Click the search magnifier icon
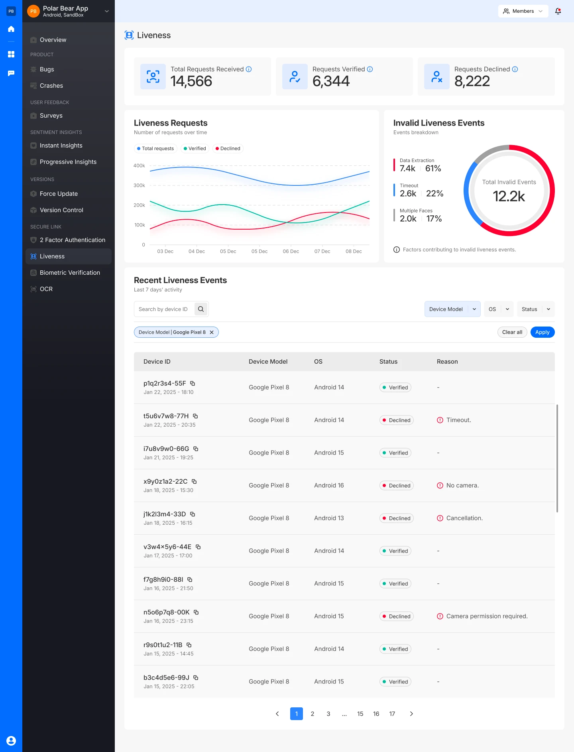Image resolution: width=574 pixels, height=752 pixels. (201, 309)
